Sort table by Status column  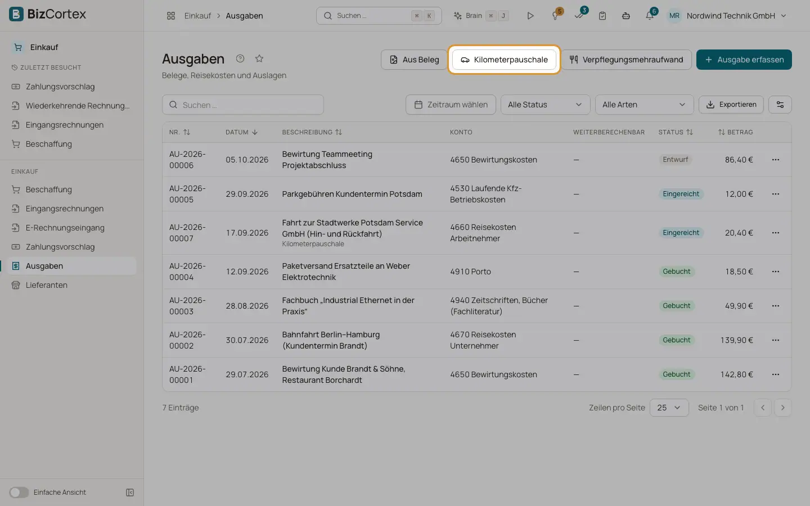click(676, 132)
